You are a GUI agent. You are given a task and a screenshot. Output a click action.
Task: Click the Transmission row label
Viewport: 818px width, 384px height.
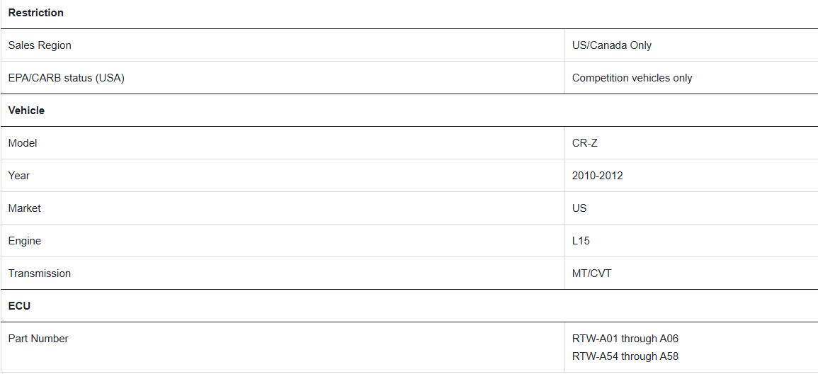(40, 273)
